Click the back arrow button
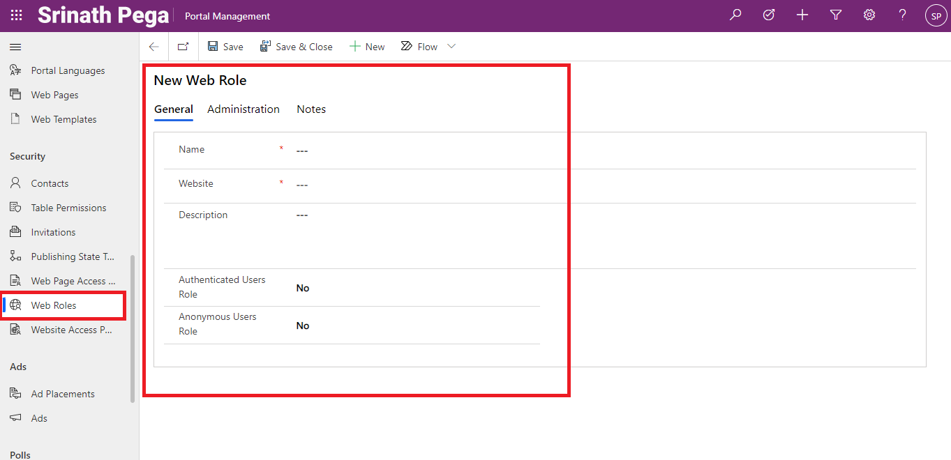This screenshot has width=951, height=460. 154,47
